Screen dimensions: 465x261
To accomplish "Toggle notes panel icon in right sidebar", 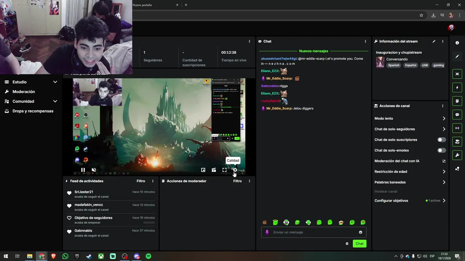I will (457, 101).
